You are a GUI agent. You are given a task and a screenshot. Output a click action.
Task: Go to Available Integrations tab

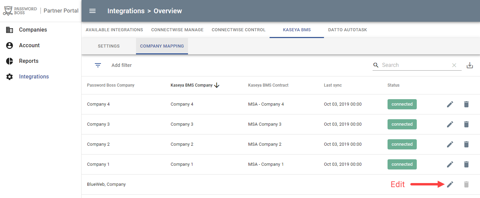(114, 30)
